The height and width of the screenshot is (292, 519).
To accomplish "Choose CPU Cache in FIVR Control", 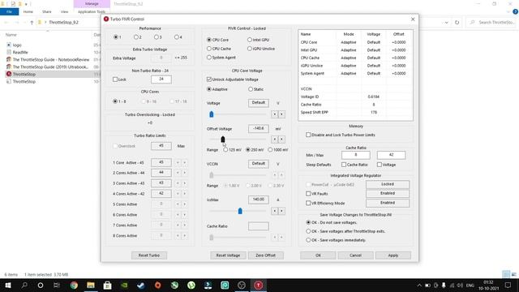I will click(209, 49).
